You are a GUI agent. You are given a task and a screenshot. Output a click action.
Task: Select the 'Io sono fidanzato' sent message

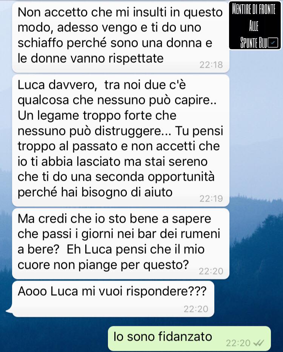[189, 338]
